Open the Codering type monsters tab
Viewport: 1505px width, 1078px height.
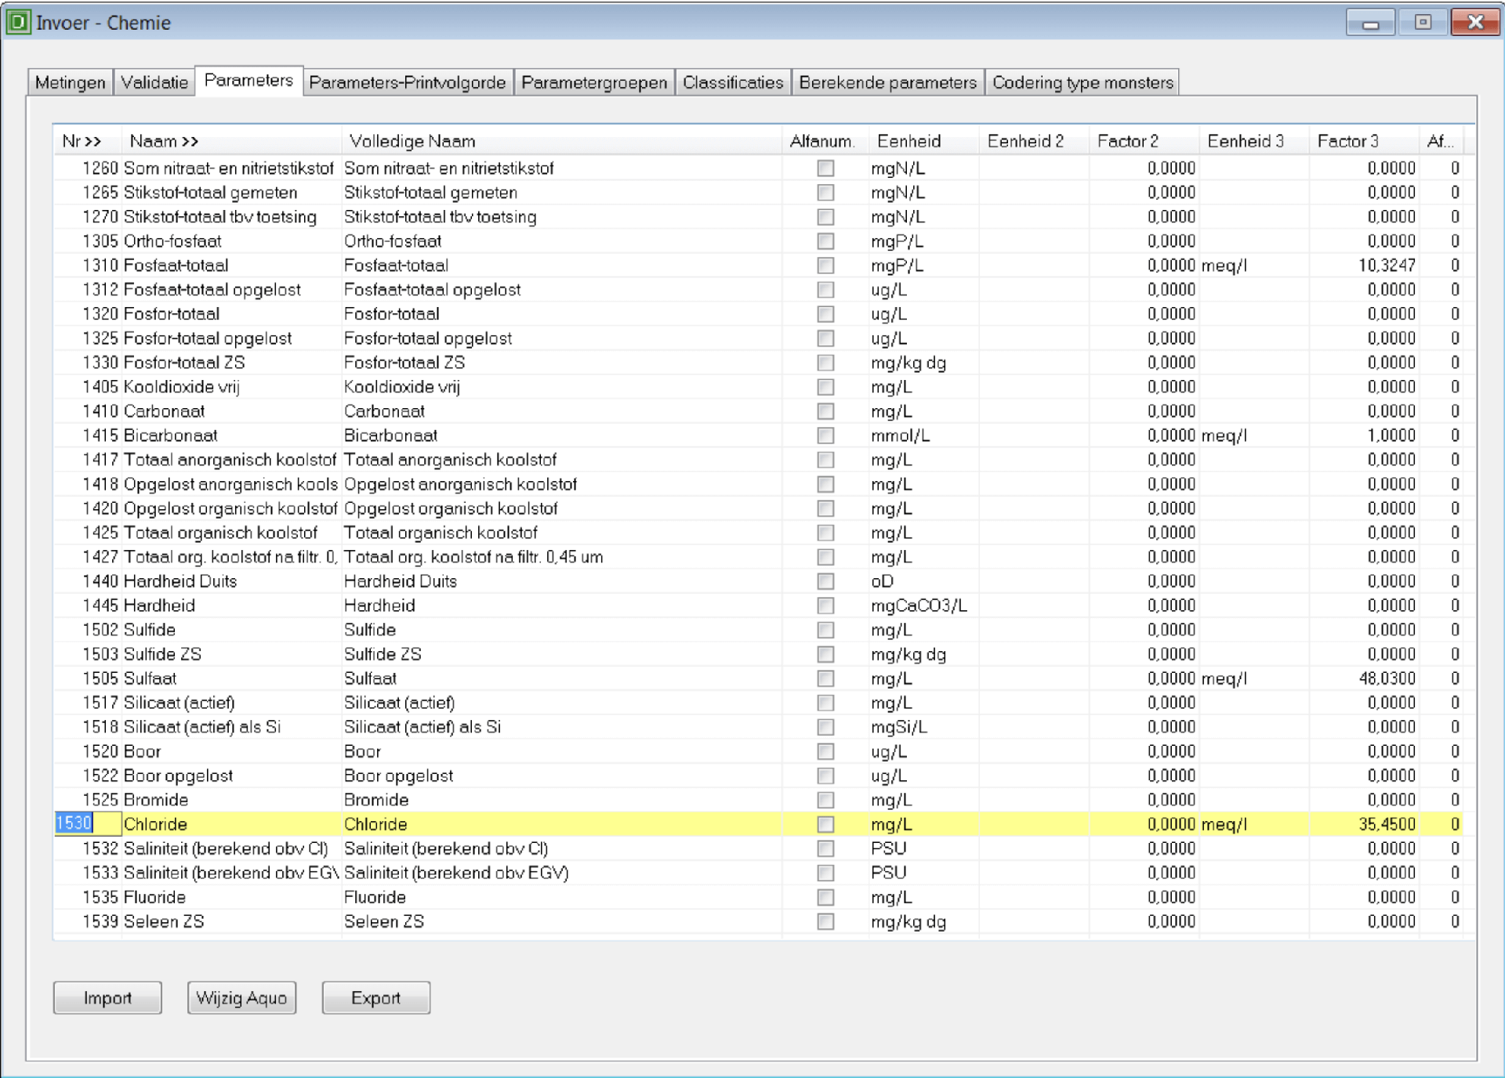coord(1083,82)
